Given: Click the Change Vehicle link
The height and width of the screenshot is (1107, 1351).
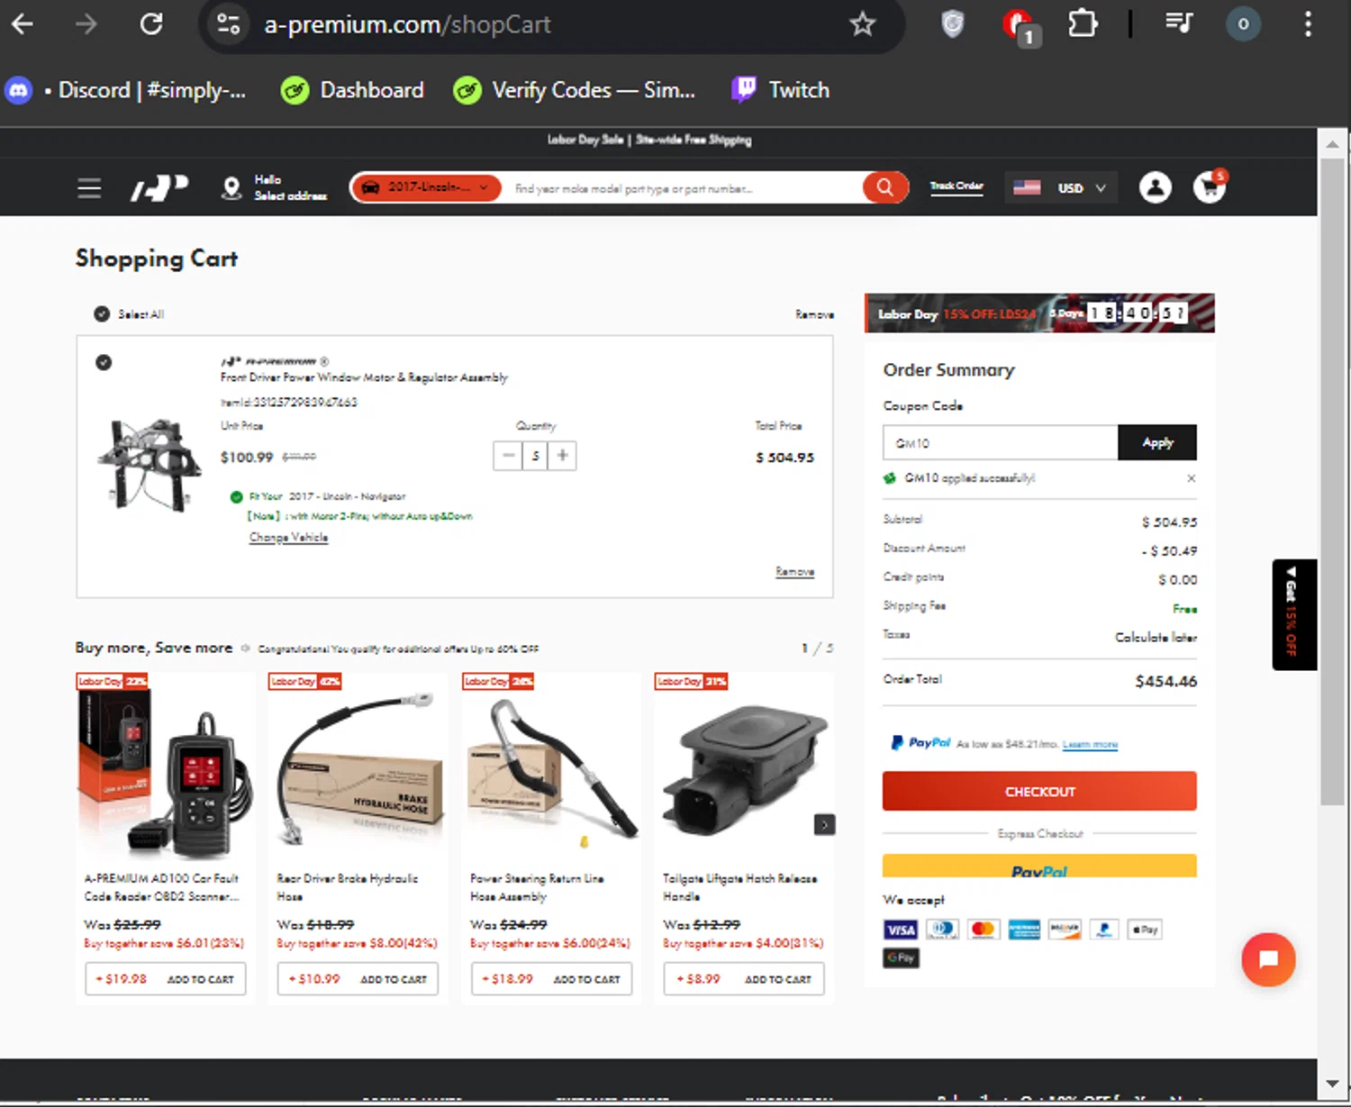Looking at the screenshot, I should point(288,537).
